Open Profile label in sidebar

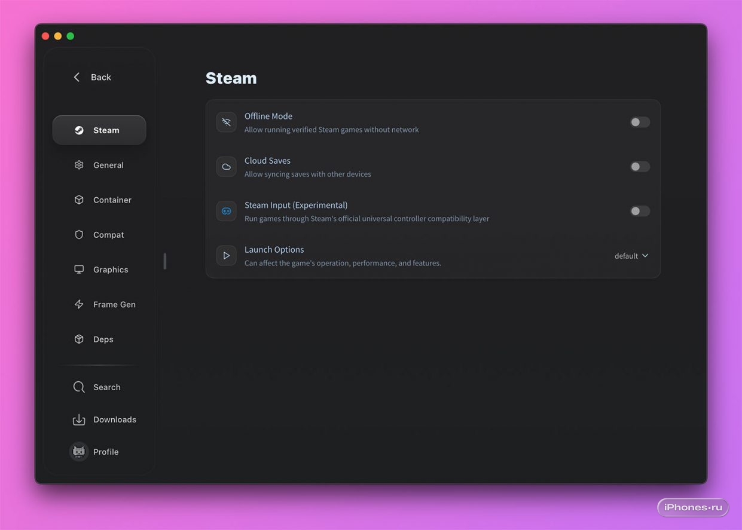tap(106, 452)
